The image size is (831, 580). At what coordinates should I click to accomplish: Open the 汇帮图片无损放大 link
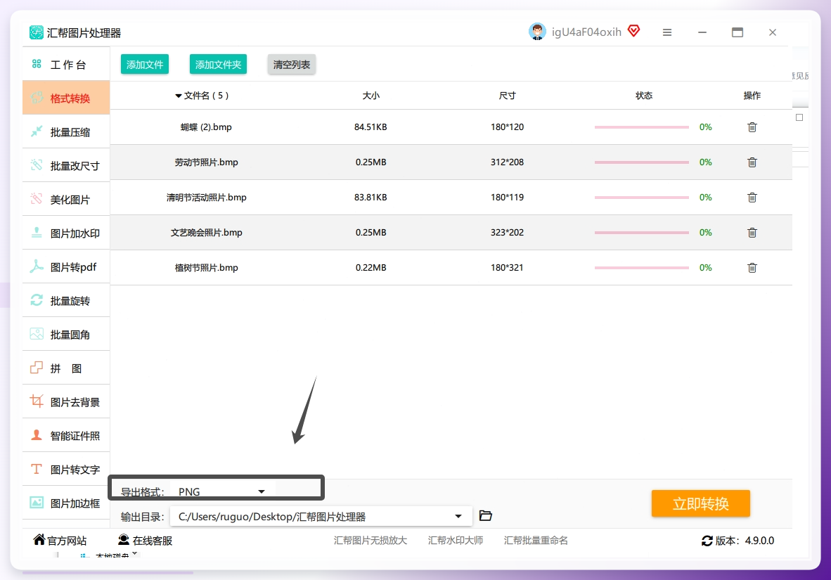(371, 540)
